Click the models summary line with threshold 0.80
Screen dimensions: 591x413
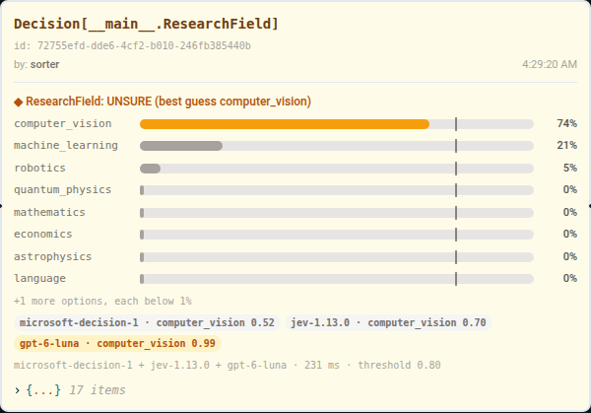tap(228, 365)
